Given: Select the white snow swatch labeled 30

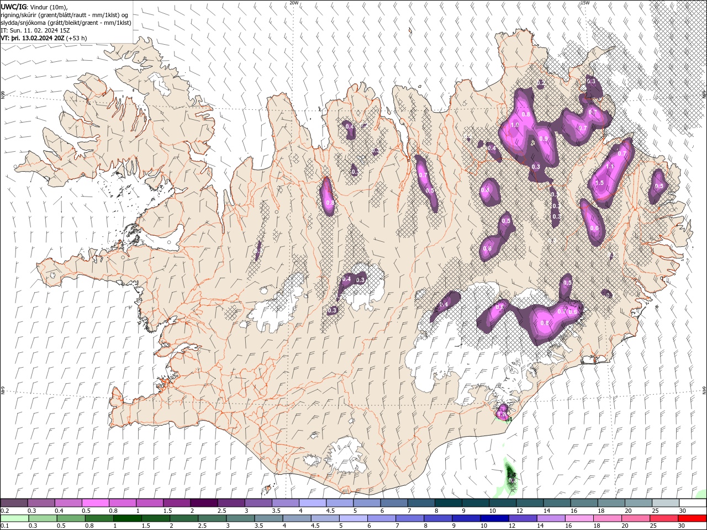Looking at the screenshot, I should point(693,503).
